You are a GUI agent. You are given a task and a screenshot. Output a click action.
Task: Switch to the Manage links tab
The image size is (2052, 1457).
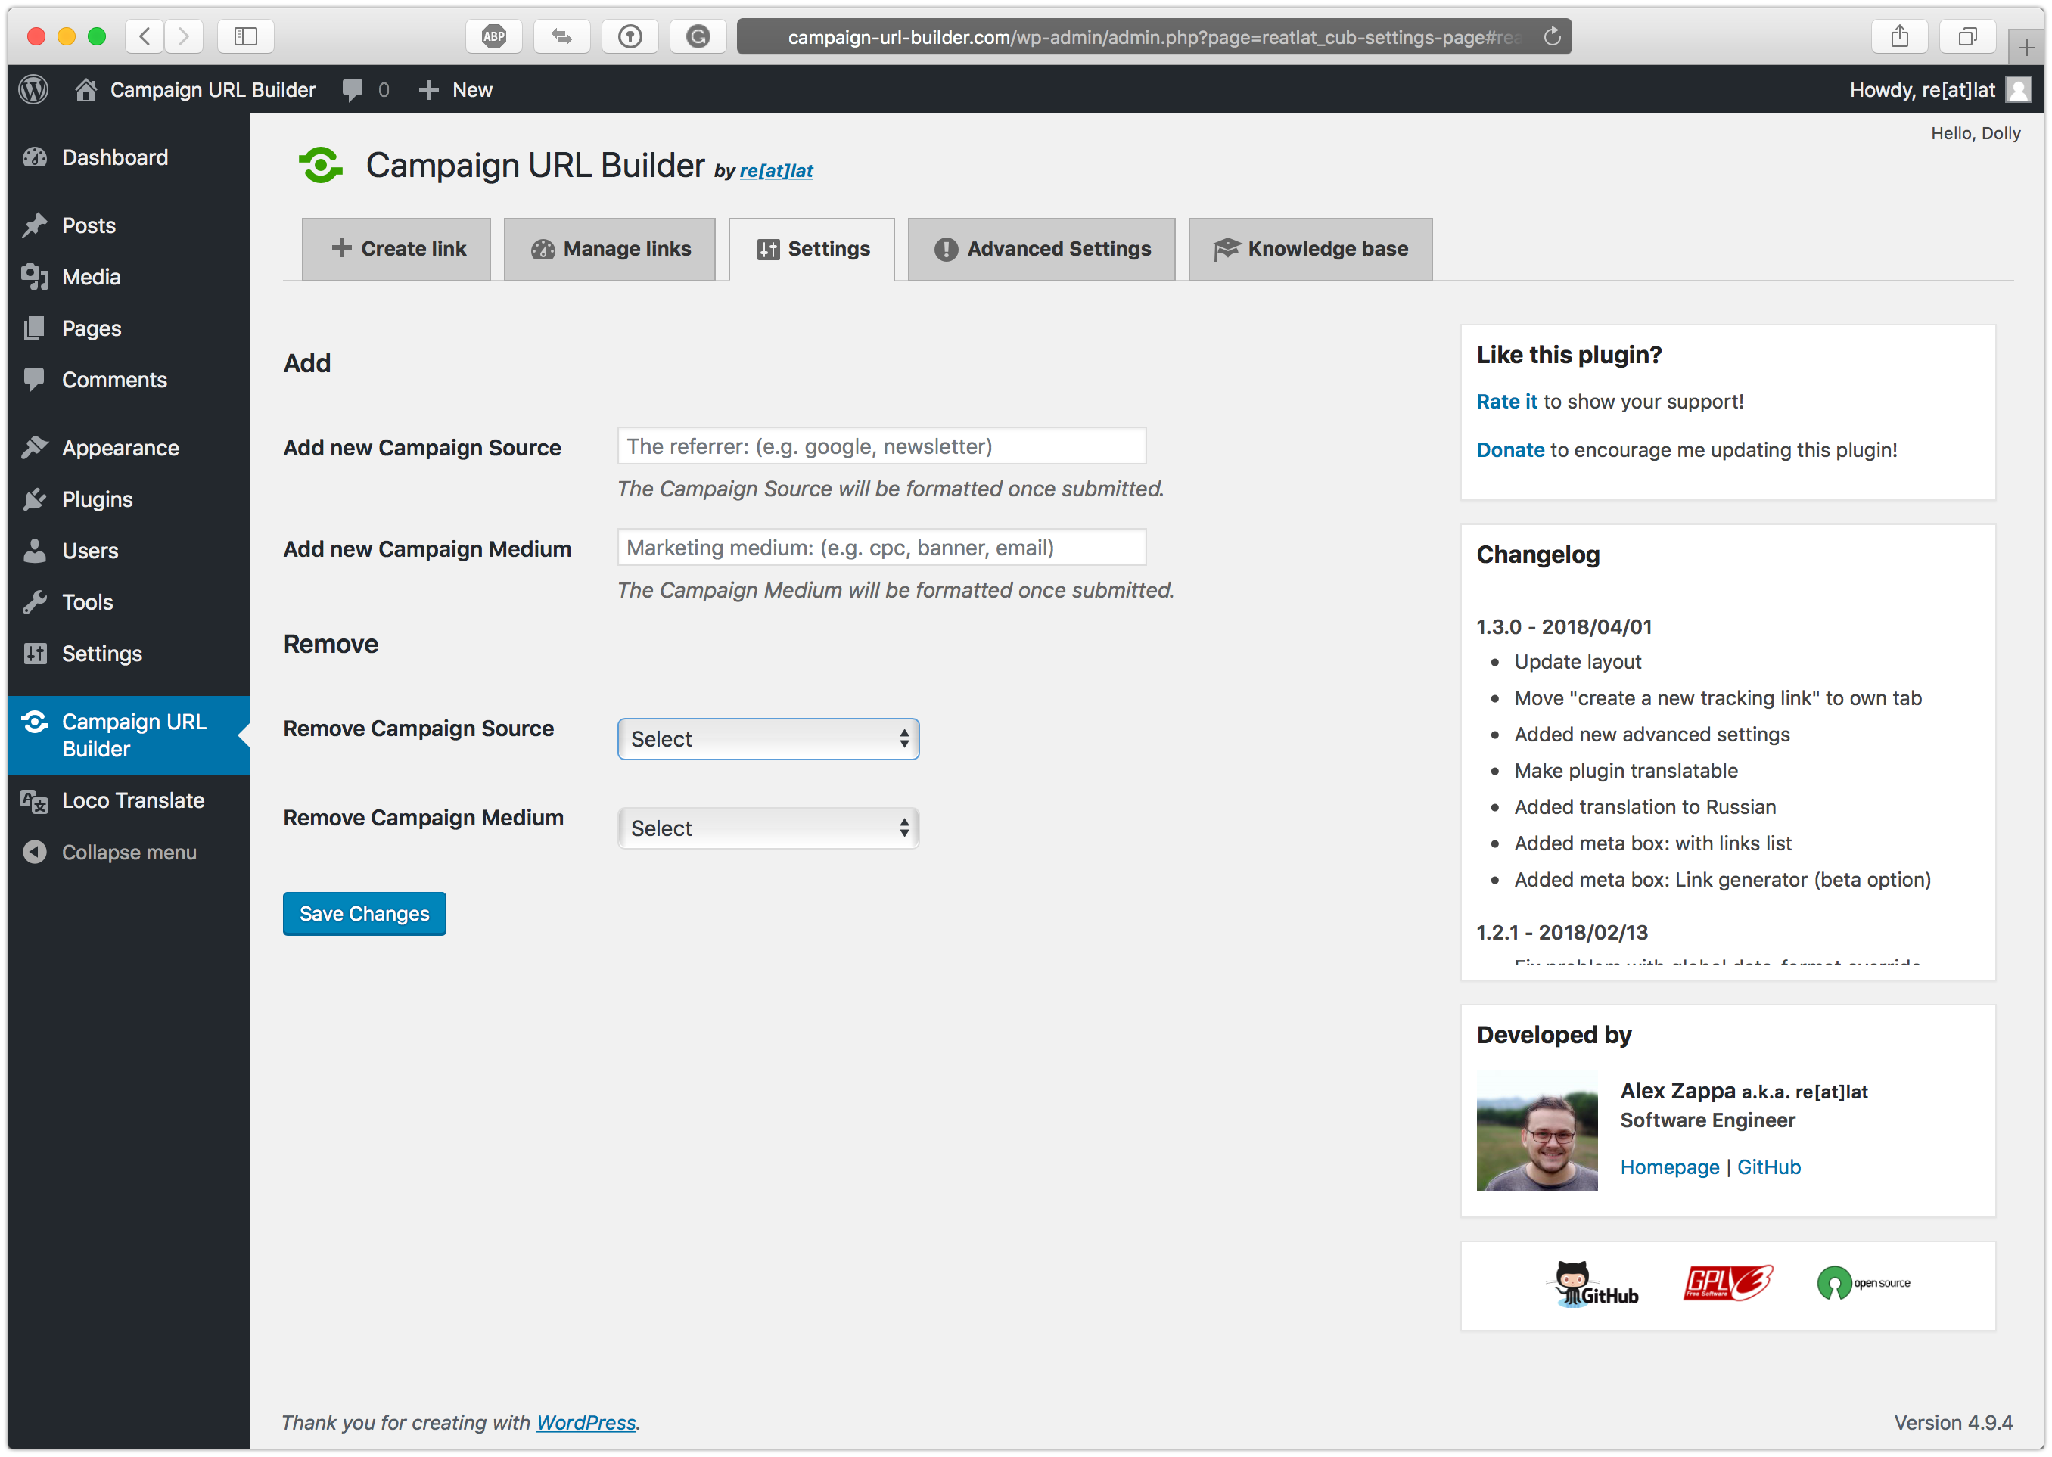(610, 250)
